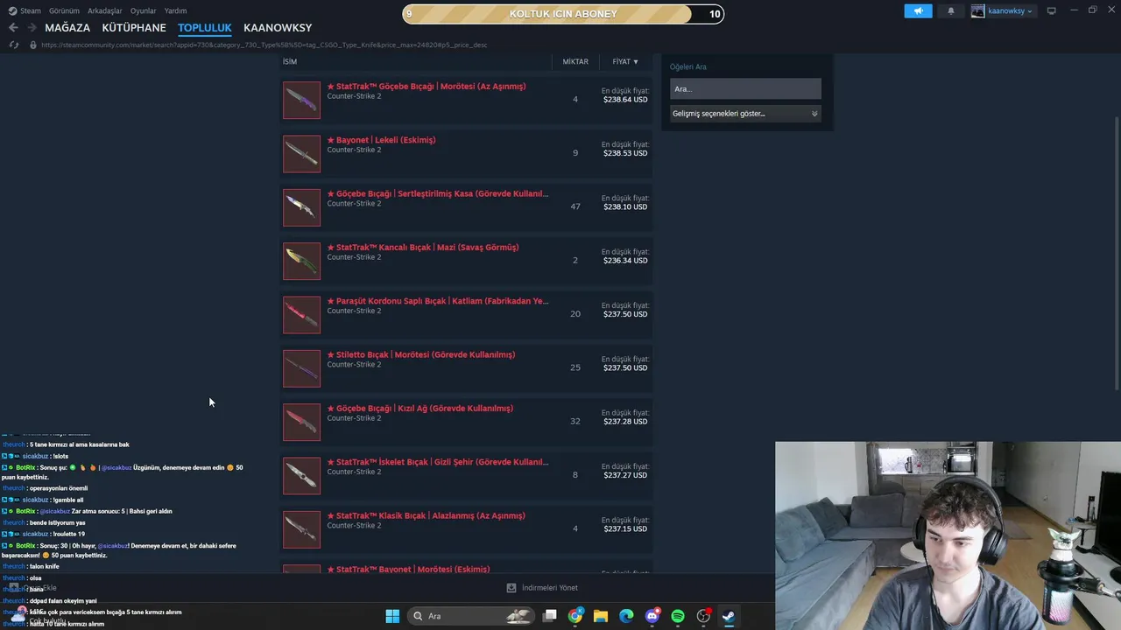Open Paraşüt Kordonu Saplı Bıçak thumbnail

point(301,314)
